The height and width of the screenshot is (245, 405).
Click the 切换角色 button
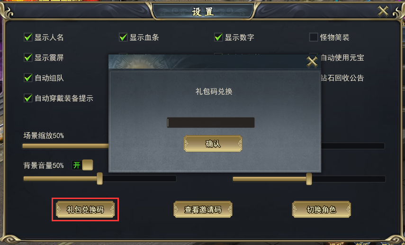(321, 209)
